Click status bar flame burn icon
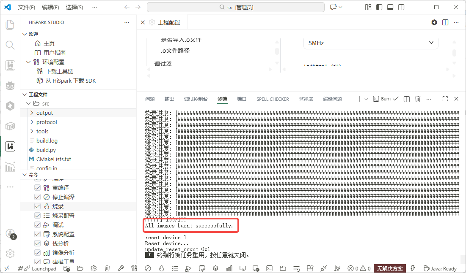Image resolution: width=466 pixels, height=273 pixels. [161, 268]
